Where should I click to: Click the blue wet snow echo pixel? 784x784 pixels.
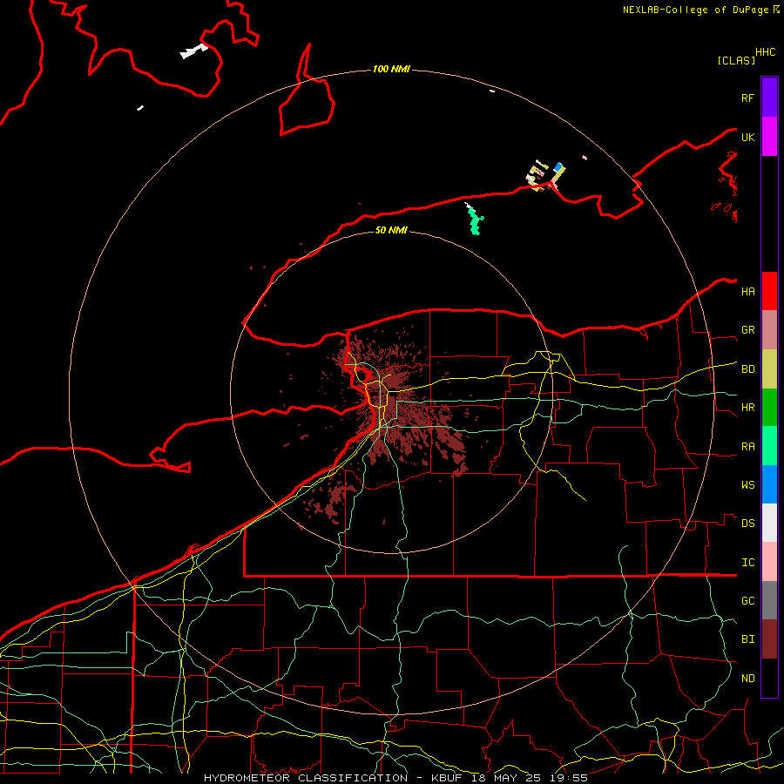tap(558, 167)
